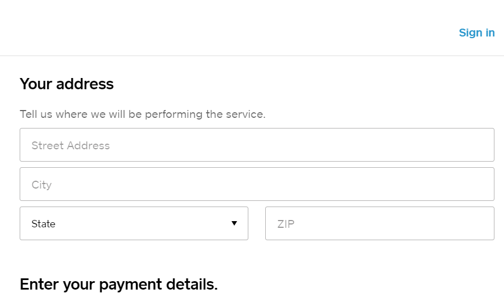Click the "Tell us where" description text

(142, 114)
